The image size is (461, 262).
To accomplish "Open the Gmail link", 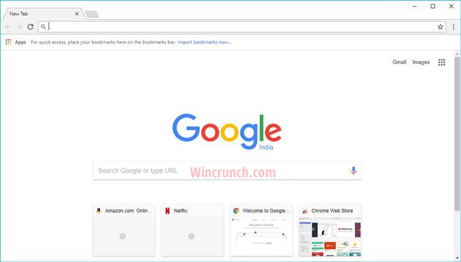I will [x=399, y=62].
